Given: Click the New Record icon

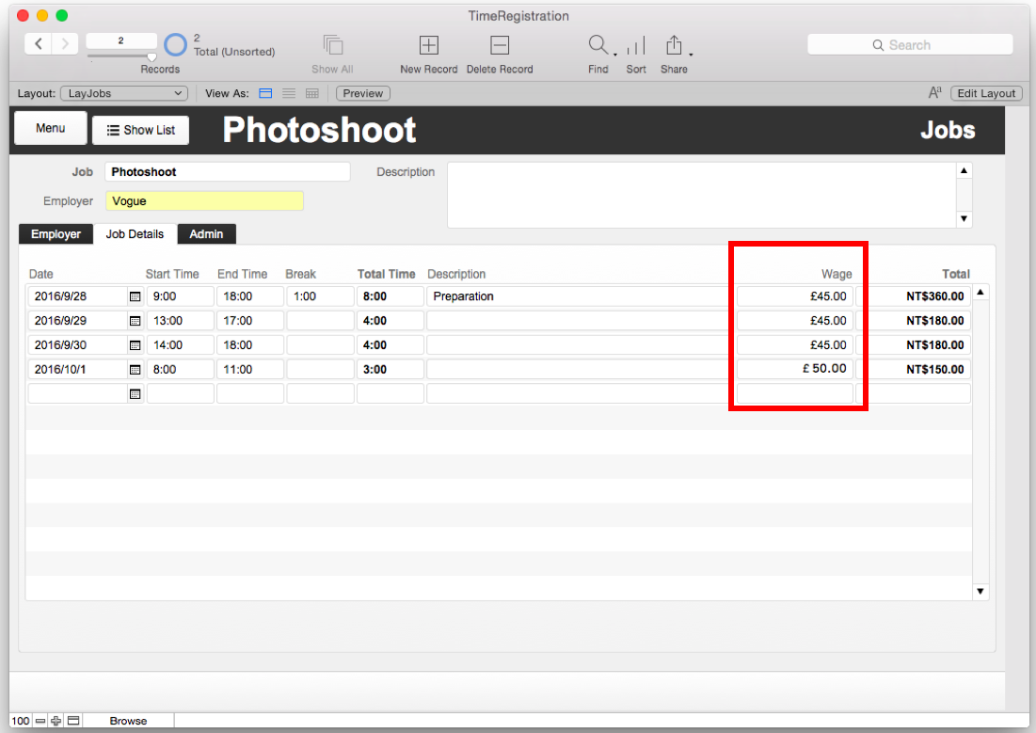Looking at the screenshot, I should [x=429, y=45].
